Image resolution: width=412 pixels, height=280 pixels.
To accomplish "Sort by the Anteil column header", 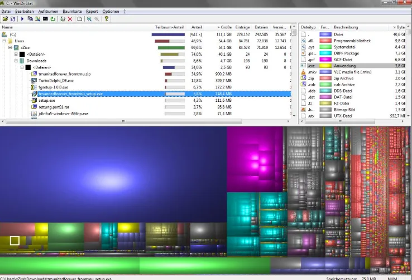I will point(197,27).
